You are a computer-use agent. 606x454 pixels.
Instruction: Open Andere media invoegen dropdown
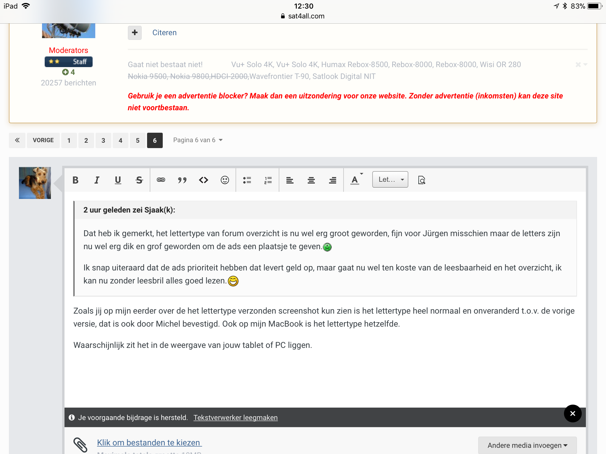pyautogui.click(x=528, y=445)
